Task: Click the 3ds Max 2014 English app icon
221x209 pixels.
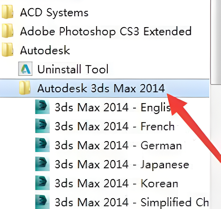Action: tap(43, 107)
